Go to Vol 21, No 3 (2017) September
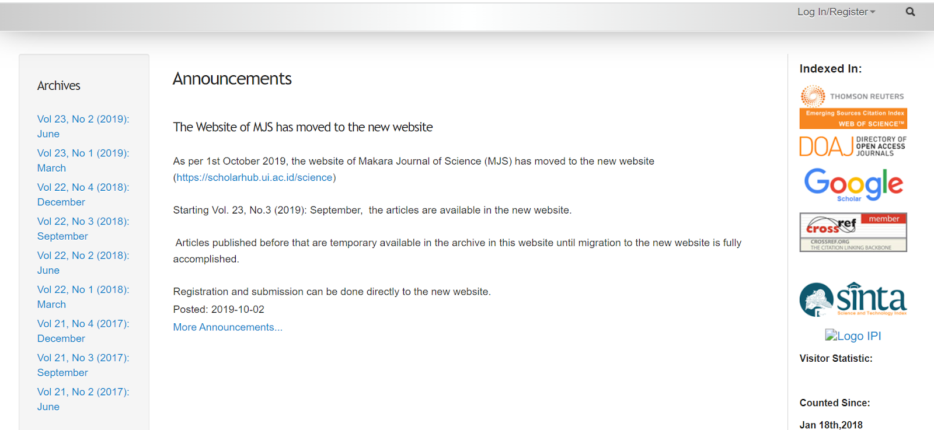This screenshot has height=430, width=934. [x=83, y=365]
